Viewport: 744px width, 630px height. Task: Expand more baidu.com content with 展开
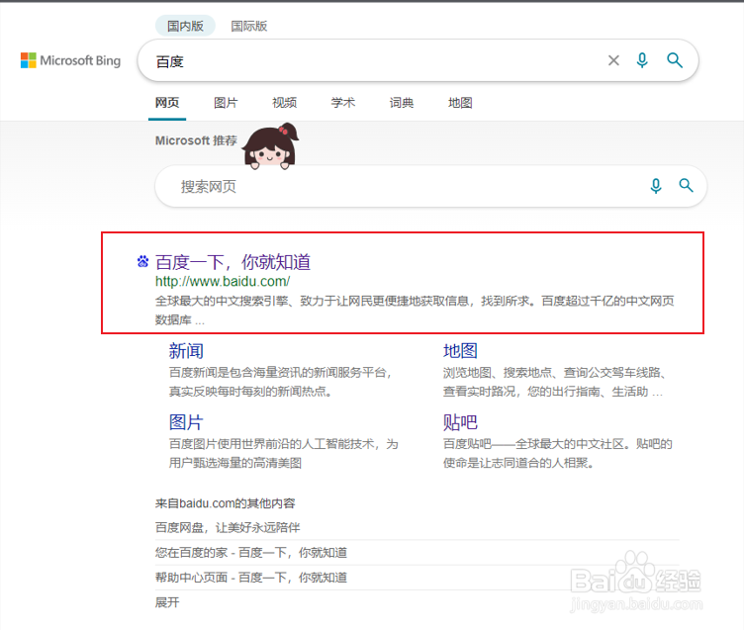pyautogui.click(x=167, y=602)
